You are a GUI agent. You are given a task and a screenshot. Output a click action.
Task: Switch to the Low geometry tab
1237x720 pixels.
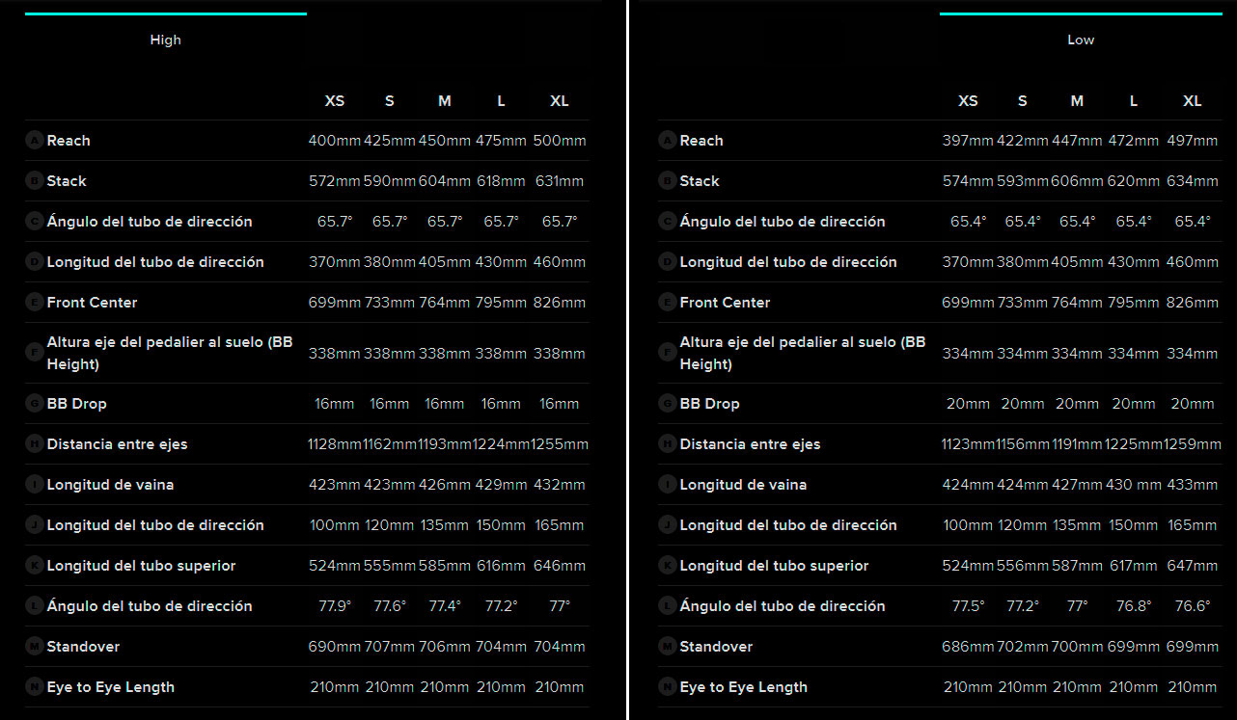1081,40
